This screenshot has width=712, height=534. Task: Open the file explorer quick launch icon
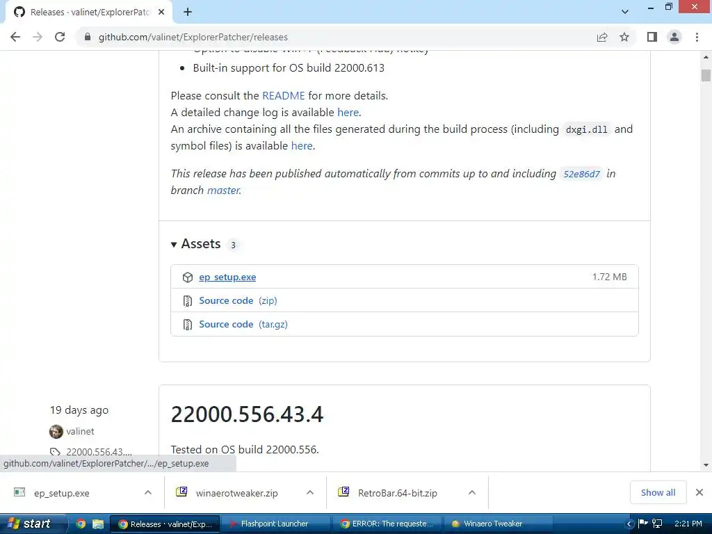click(x=98, y=524)
